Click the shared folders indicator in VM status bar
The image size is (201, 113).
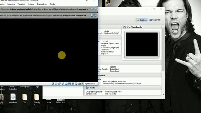pyautogui.click(x=66, y=84)
